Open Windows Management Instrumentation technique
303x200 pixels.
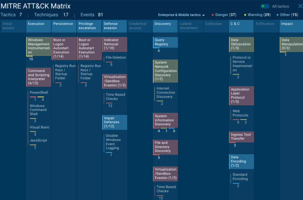(x=38, y=46)
